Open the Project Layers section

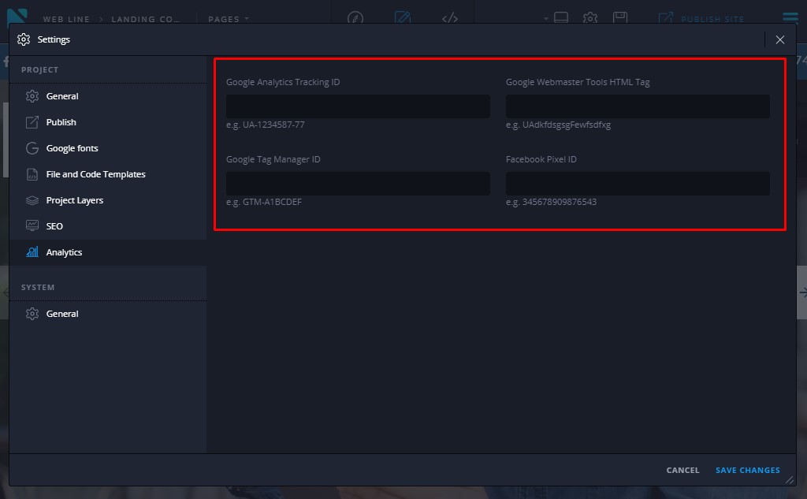107,200
